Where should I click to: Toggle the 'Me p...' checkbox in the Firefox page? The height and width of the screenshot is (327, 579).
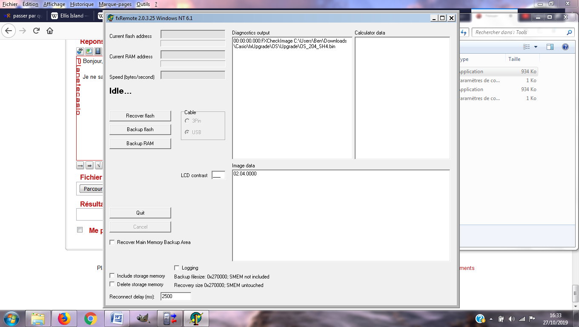[80, 230]
